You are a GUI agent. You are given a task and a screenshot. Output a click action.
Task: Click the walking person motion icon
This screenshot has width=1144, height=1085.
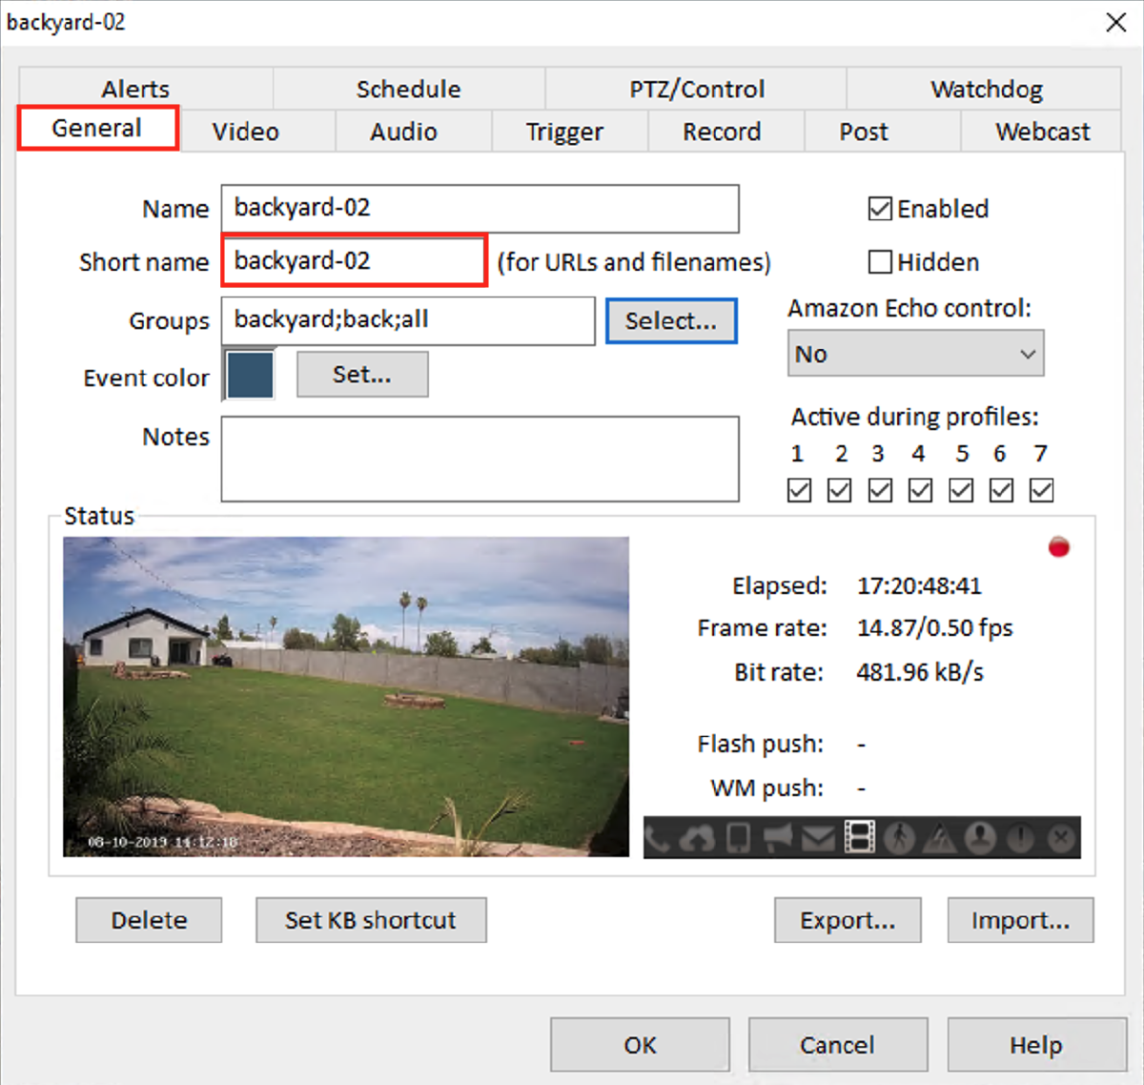(x=900, y=837)
